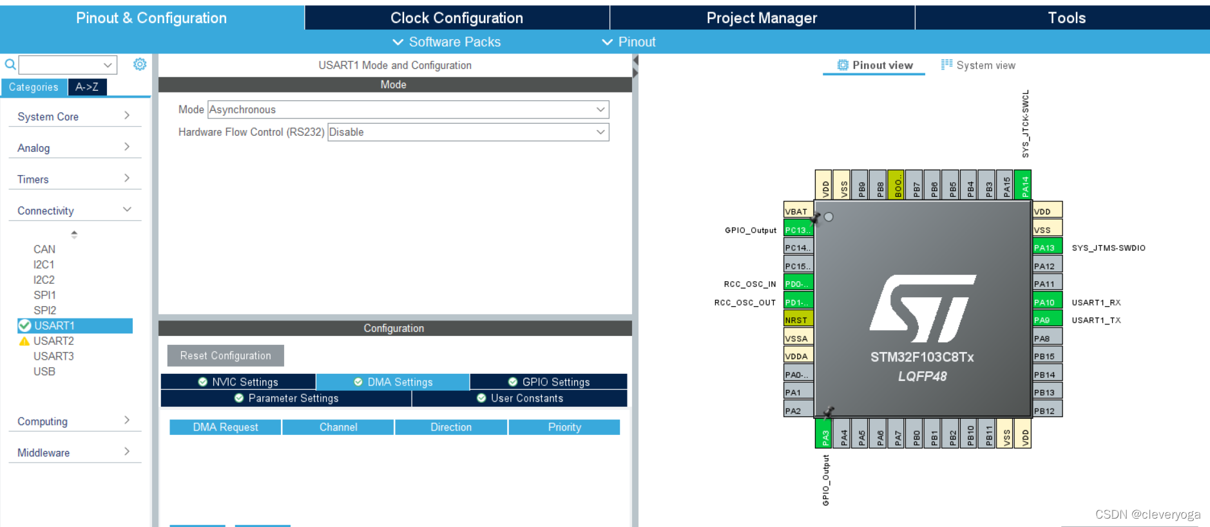Collapse the Connectivity category
The width and height of the screenshot is (1210, 527).
pos(75,210)
